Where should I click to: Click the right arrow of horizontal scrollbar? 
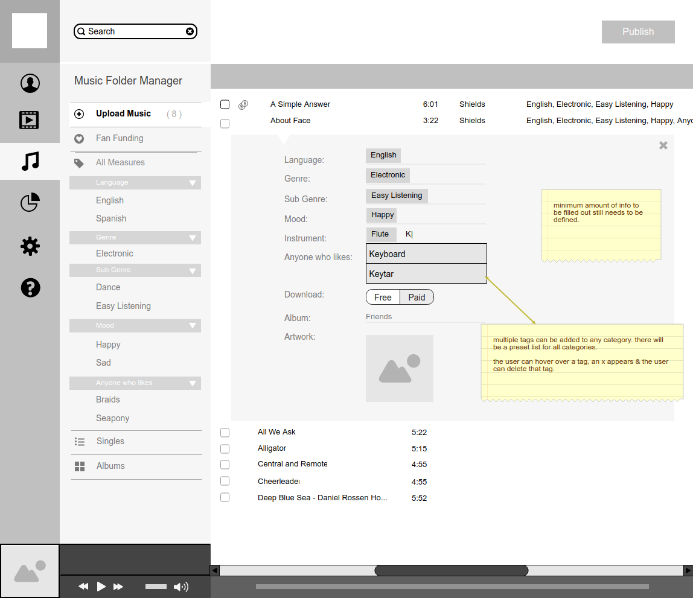pos(688,571)
